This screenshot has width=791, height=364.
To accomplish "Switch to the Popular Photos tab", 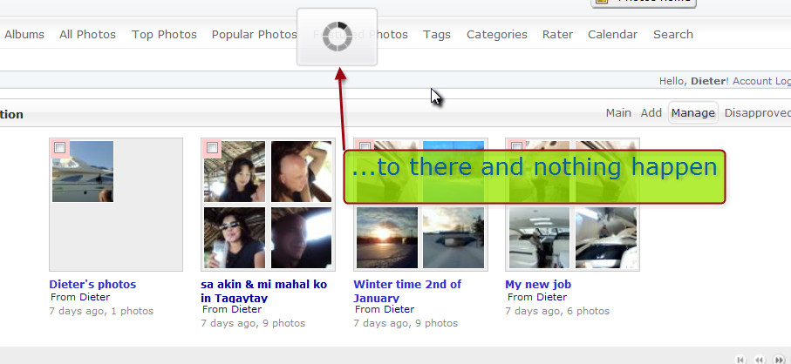I will click(x=254, y=35).
